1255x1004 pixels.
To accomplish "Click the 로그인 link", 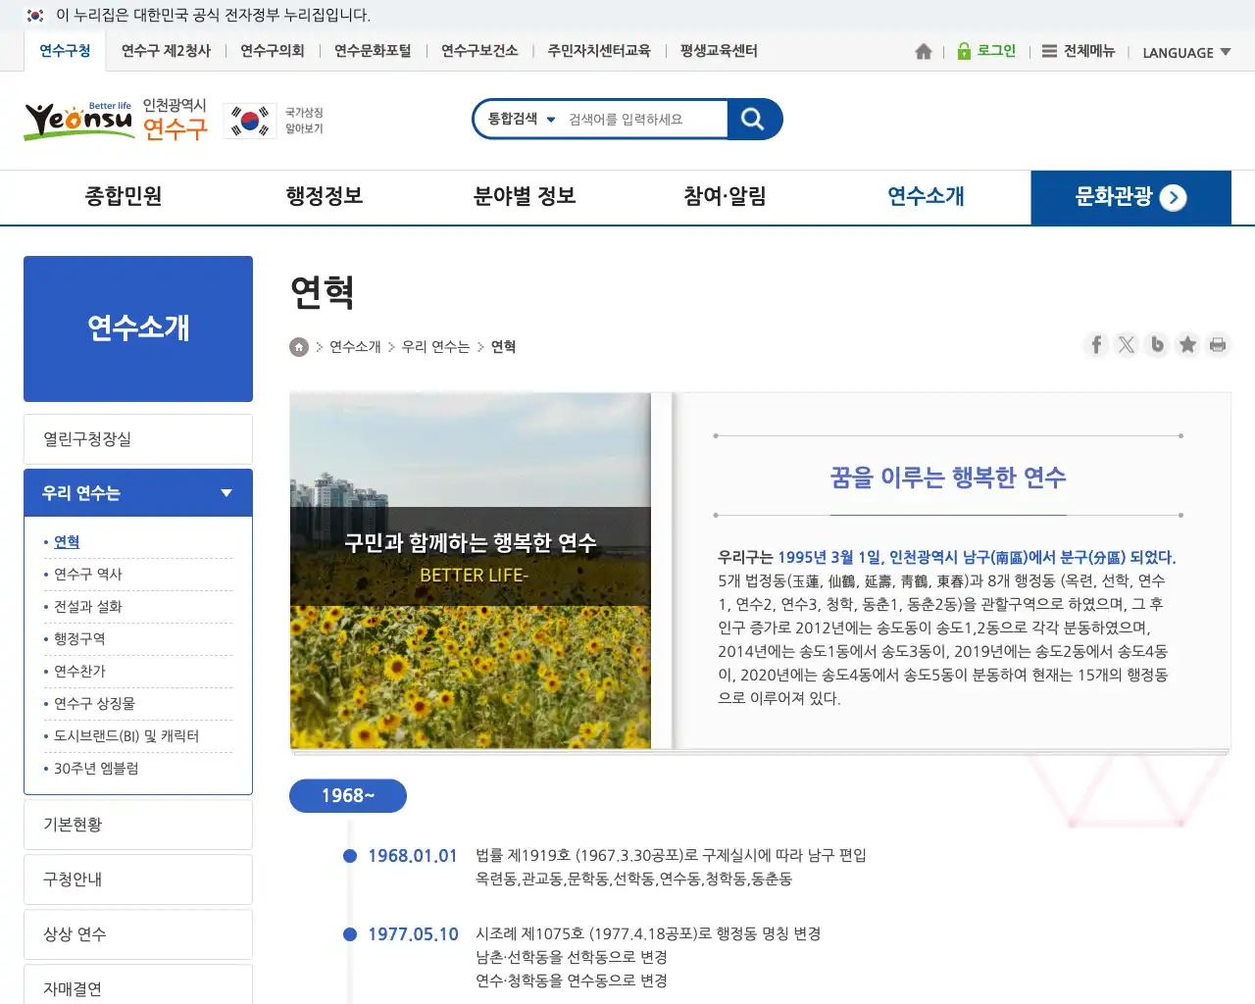I will point(986,51).
